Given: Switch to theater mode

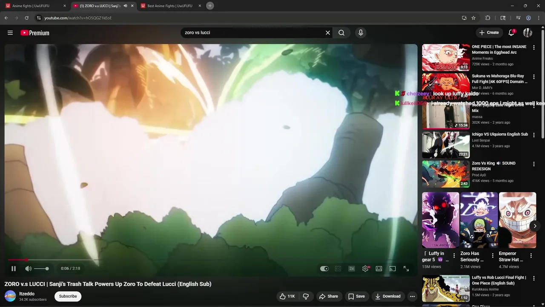Looking at the screenshot, I should 379,269.
